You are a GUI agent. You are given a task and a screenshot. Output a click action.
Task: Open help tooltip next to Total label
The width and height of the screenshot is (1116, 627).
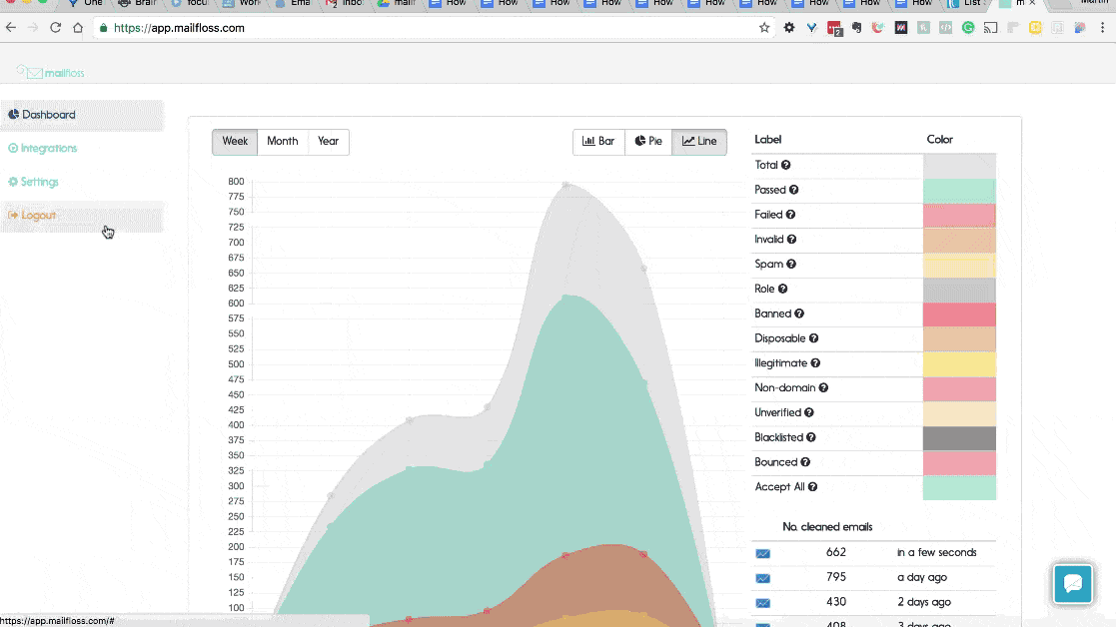tap(785, 165)
